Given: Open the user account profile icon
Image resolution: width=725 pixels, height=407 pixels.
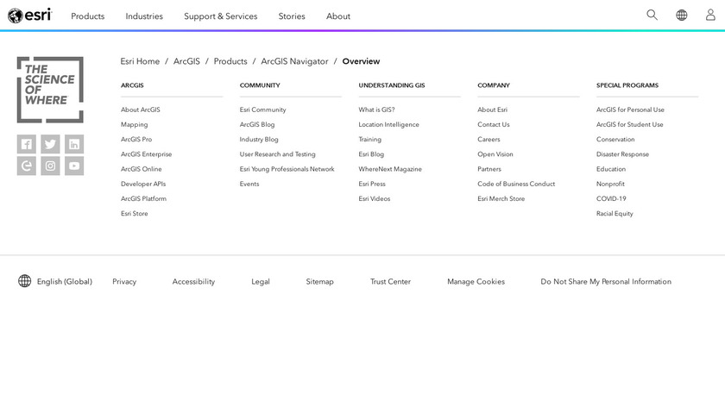Looking at the screenshot, I should click(710, 16).
